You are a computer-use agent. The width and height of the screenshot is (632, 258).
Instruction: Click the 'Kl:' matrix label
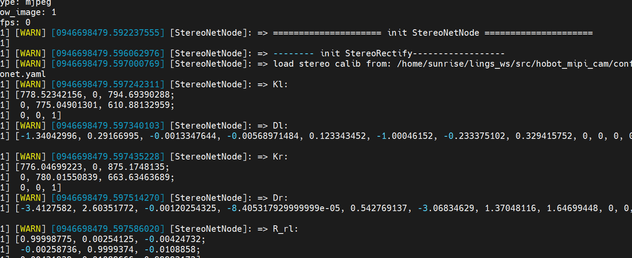(280, 84)
